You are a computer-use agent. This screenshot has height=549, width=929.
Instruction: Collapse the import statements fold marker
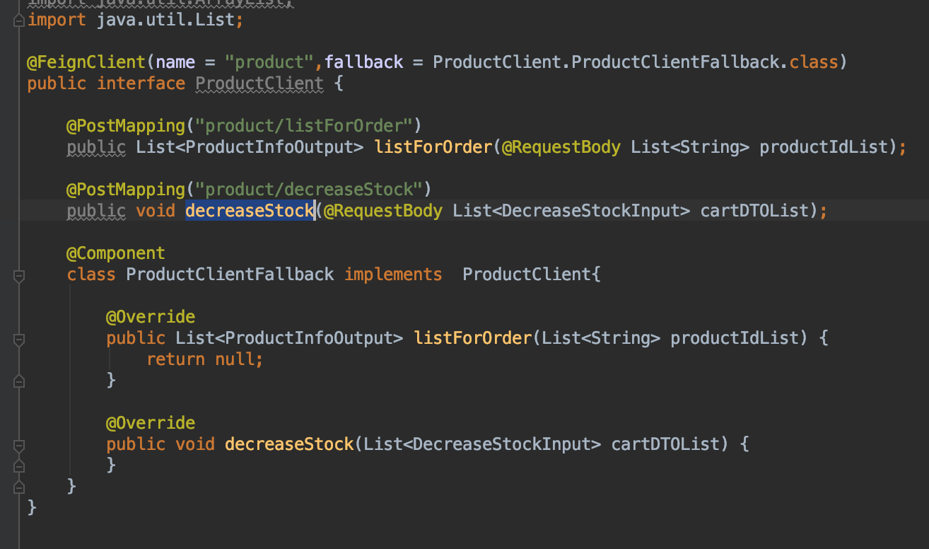19,21
